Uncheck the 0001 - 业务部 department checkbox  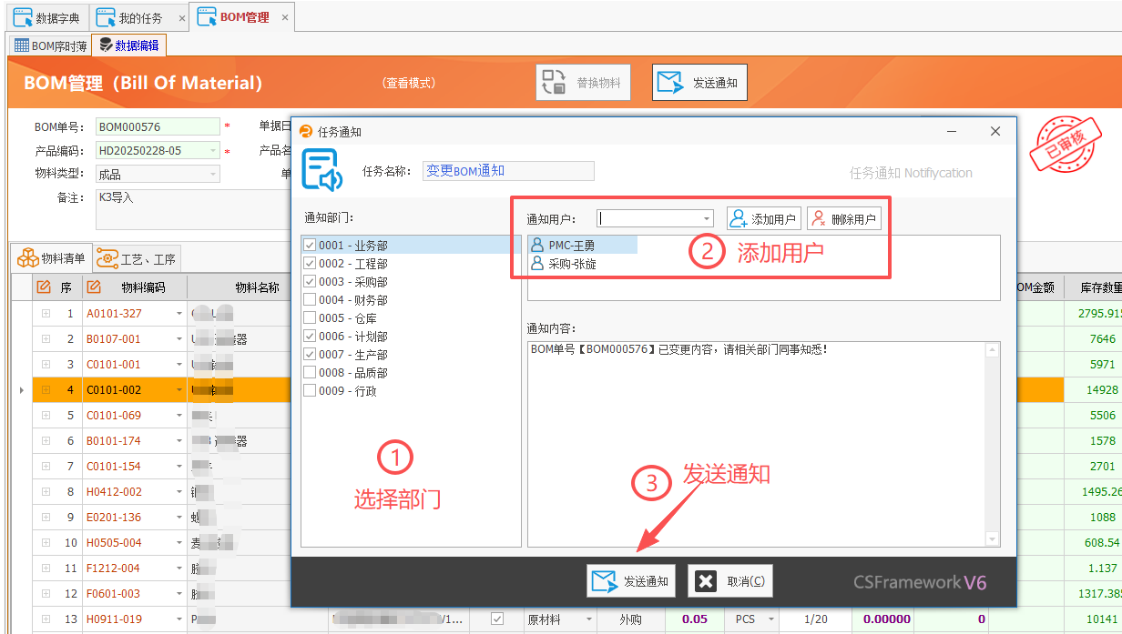click(x=311, y=246)
